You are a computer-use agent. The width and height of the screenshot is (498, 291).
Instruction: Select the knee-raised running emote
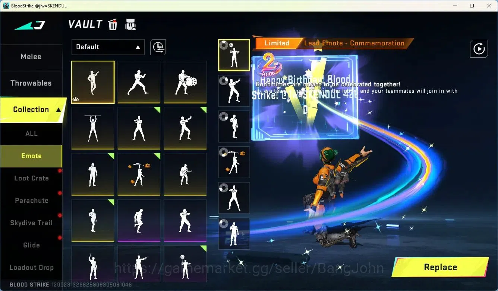pos(139,221)
